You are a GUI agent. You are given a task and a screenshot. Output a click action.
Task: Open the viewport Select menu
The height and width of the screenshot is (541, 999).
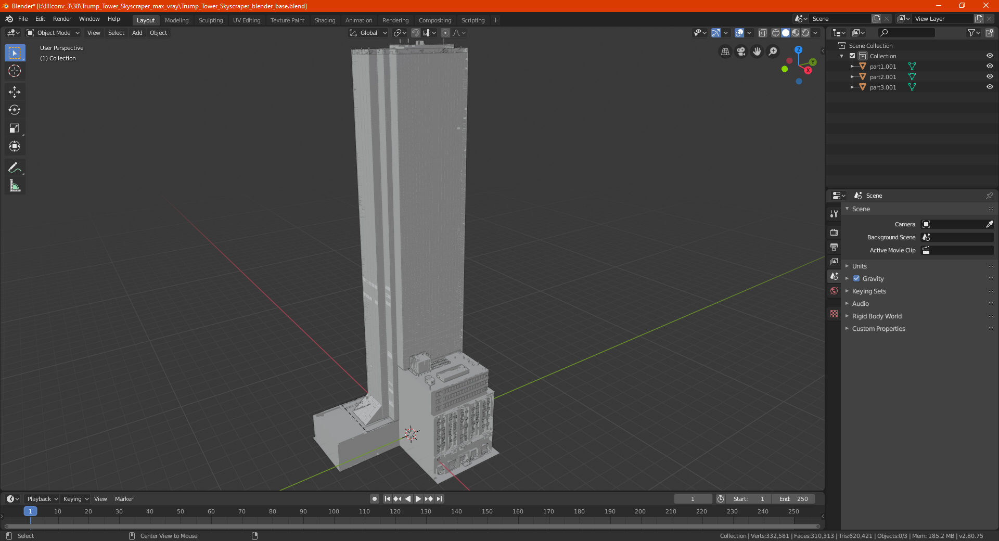point(116,33)
